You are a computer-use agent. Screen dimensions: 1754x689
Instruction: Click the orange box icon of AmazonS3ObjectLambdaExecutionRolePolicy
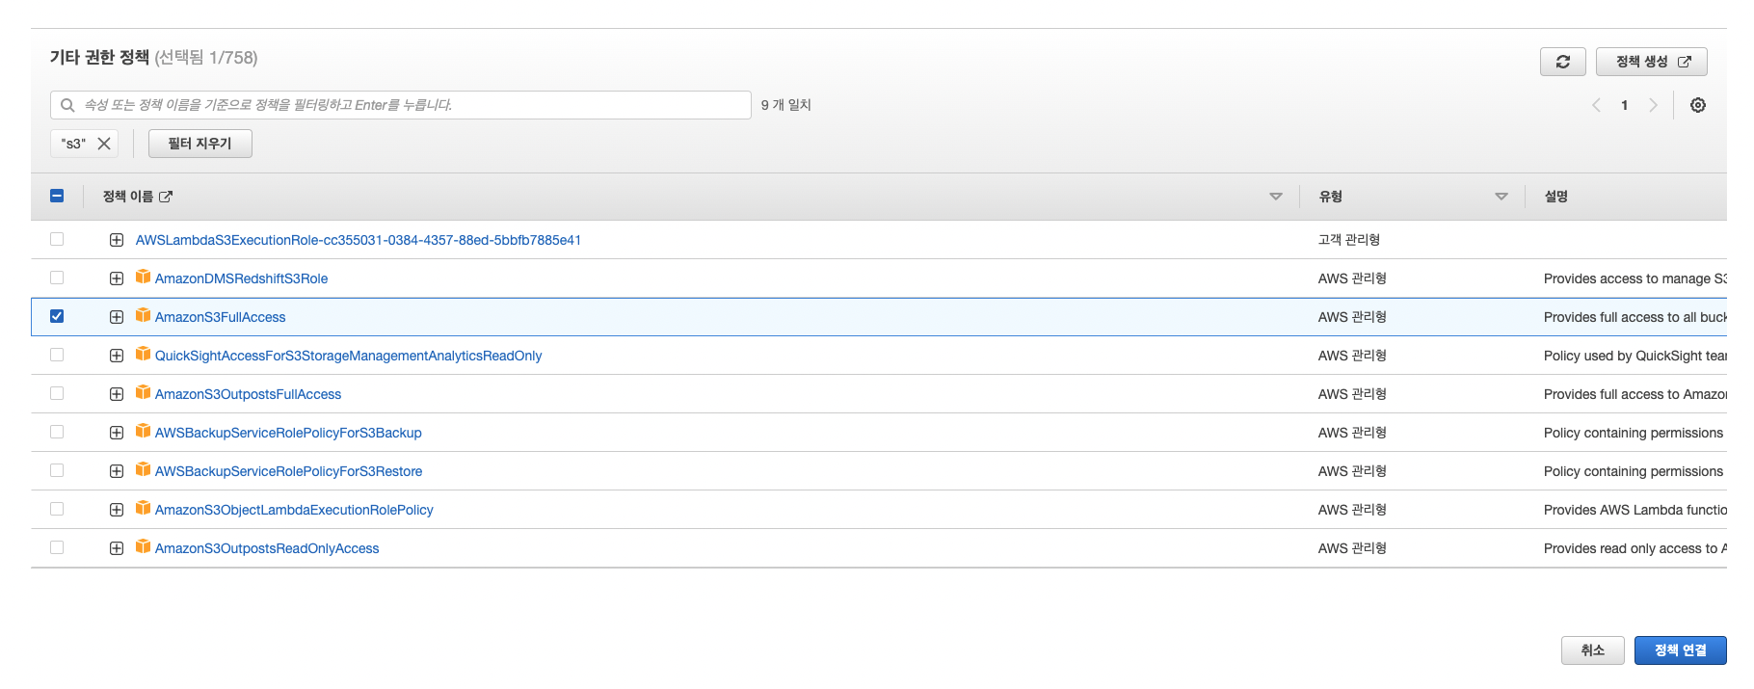[143, 509]
